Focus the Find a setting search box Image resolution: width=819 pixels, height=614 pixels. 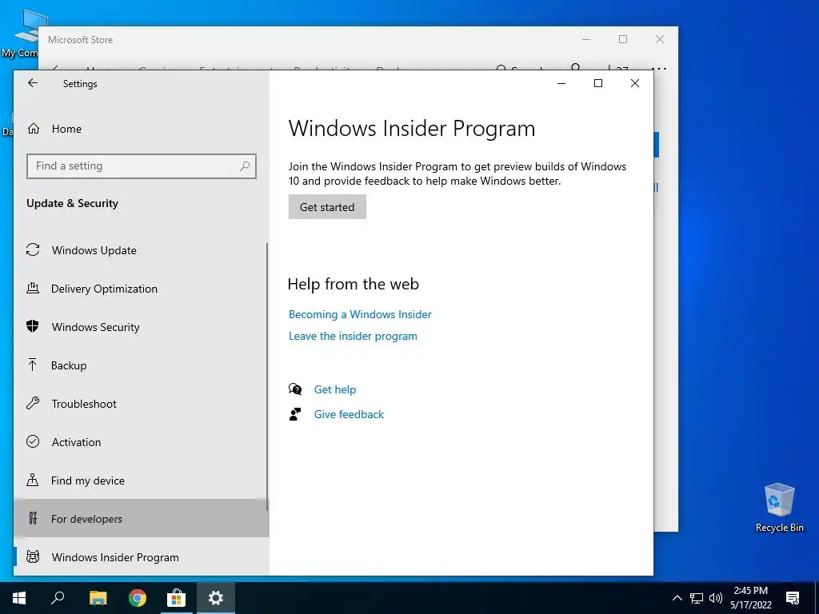(141, 166)
